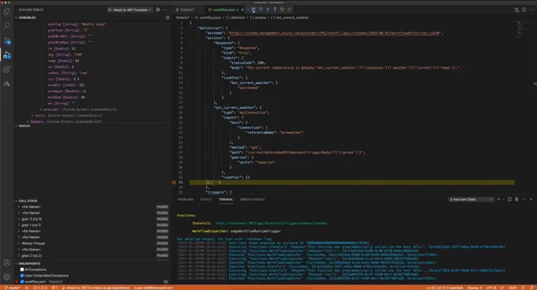Open launch configuration gear icon
Screen dimensions: 537x290
click(x=158, y=9)
